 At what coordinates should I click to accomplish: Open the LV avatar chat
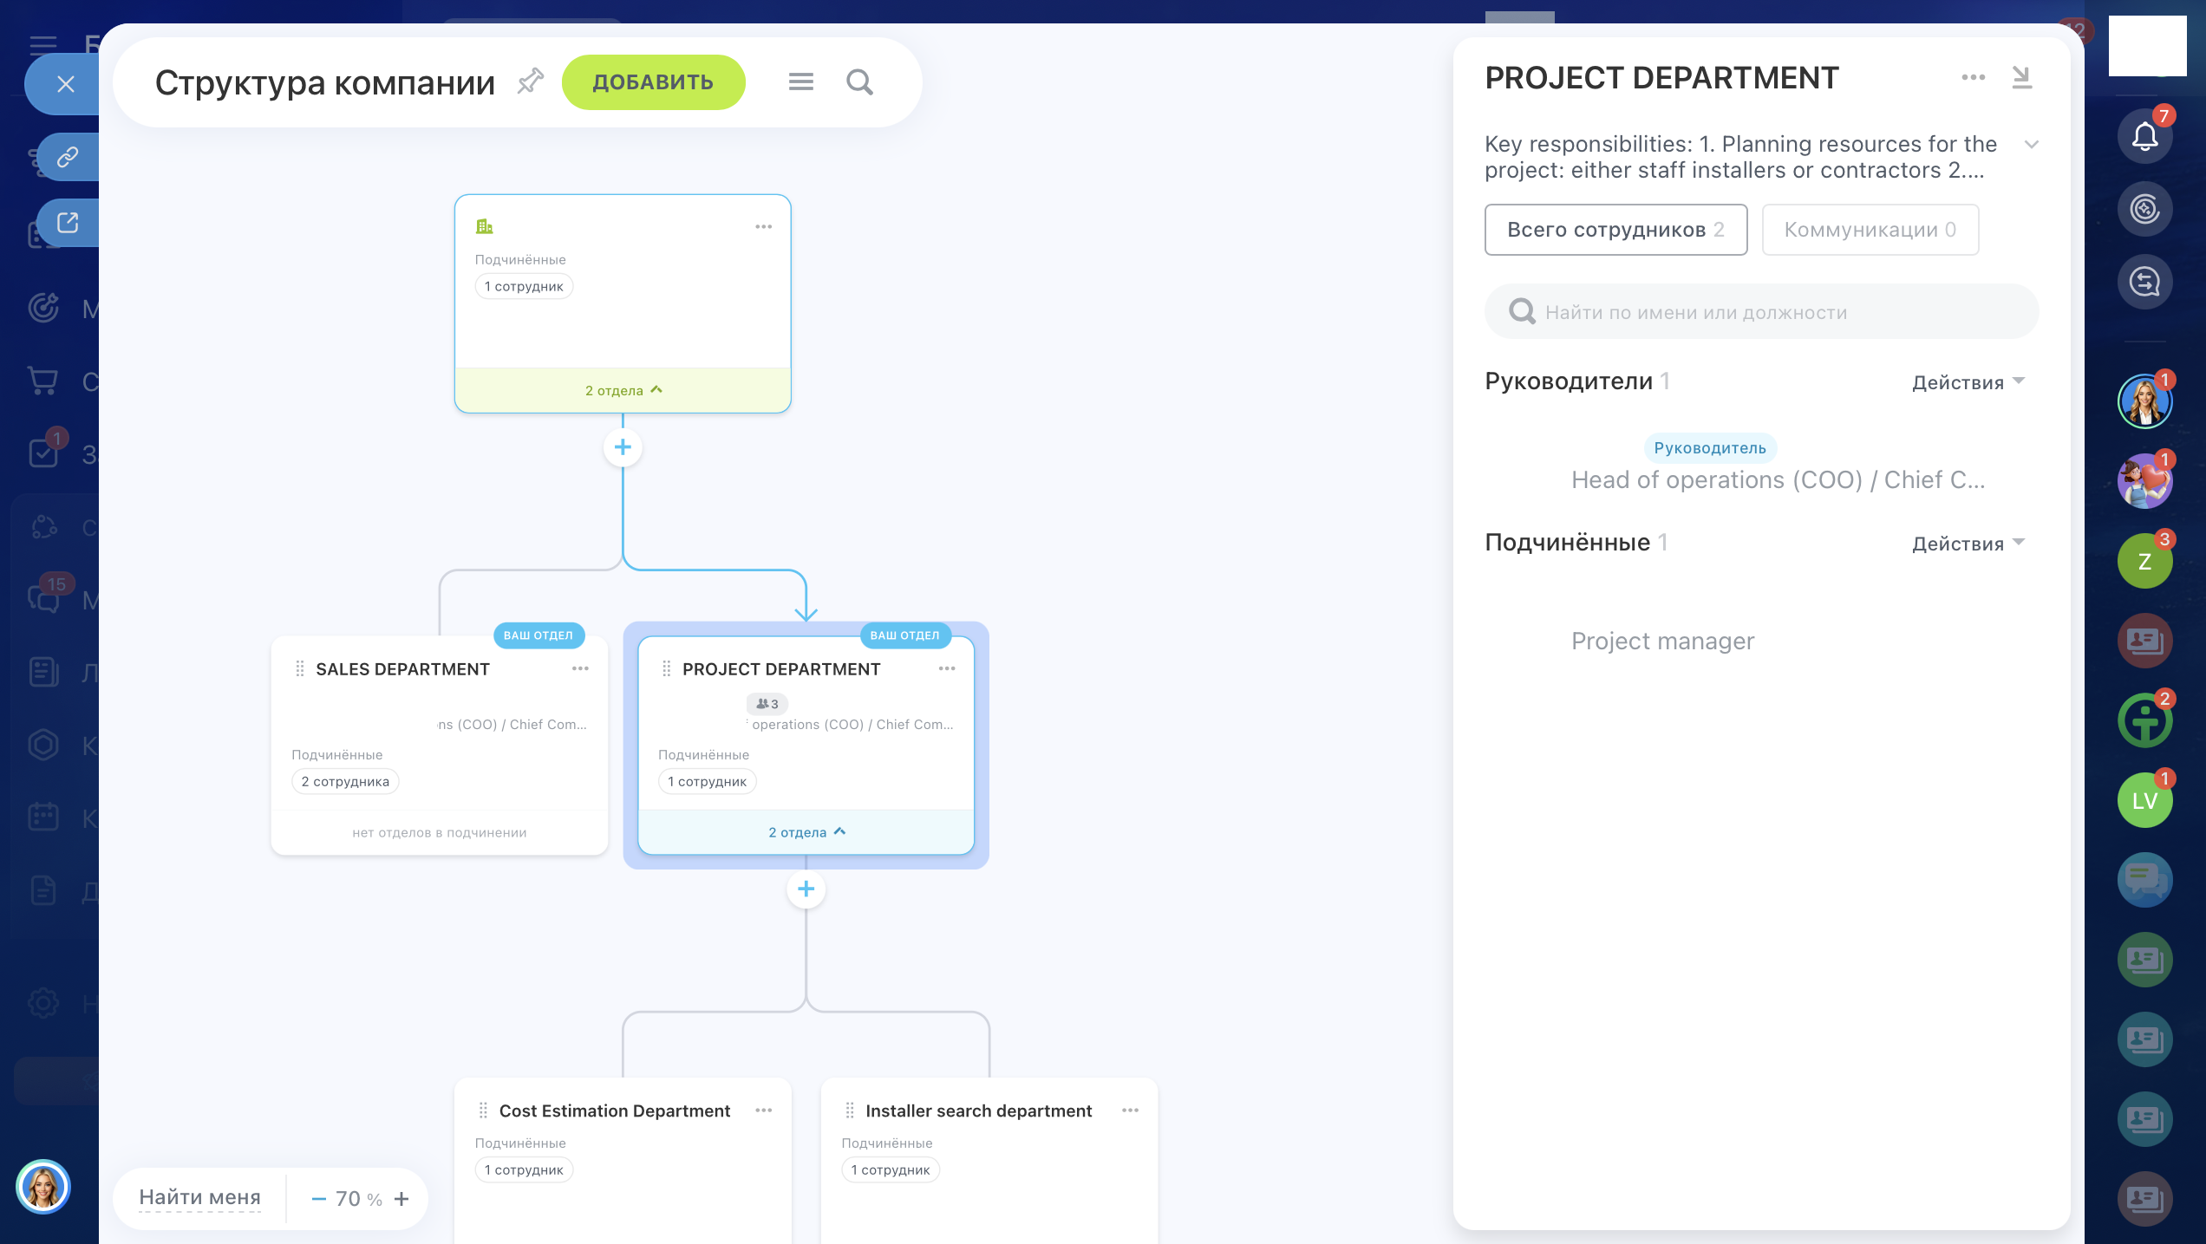click(2144, 800)
